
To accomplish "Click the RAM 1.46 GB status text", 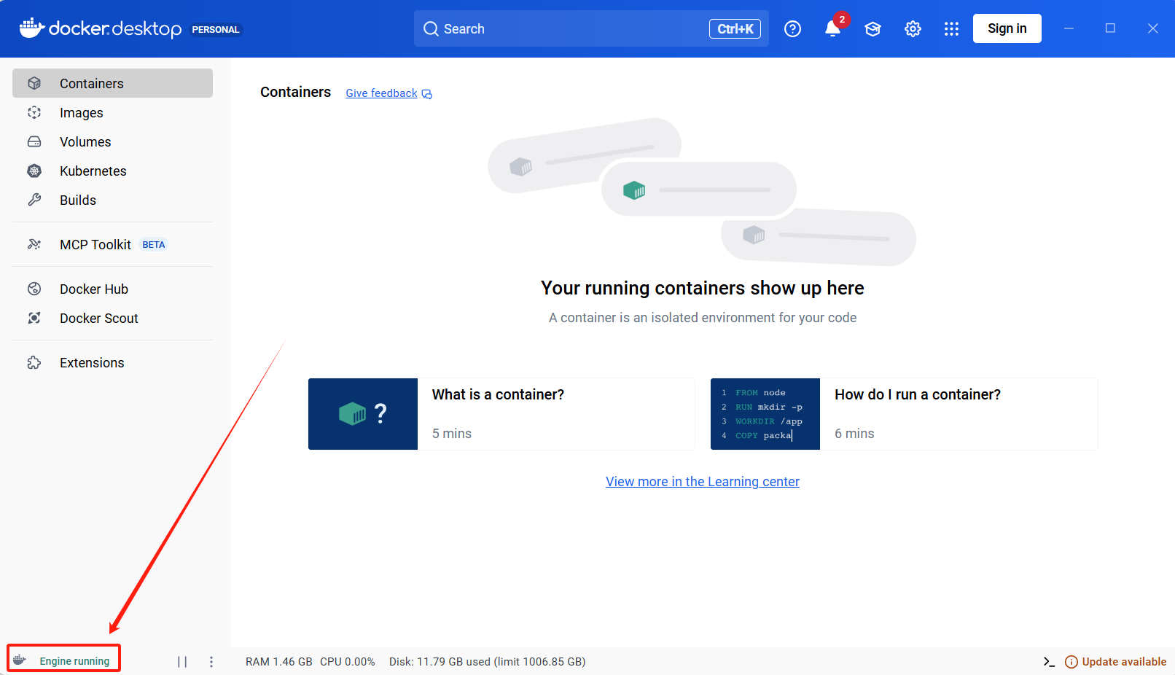I will point(279,661).
